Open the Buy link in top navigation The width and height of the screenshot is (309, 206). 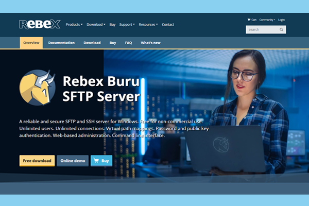[112, 24]
